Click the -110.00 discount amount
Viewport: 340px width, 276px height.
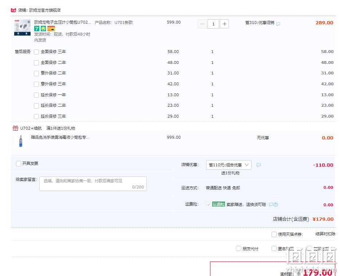pyautogui.click(x=323, y=165)
